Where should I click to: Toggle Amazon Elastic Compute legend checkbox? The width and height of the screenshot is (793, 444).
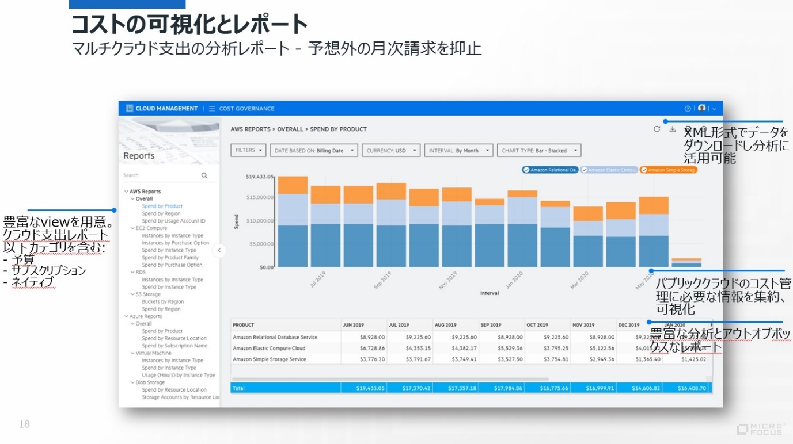(x=584, y=170)
